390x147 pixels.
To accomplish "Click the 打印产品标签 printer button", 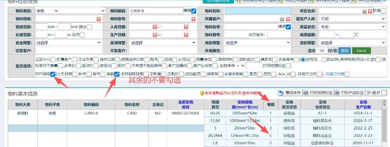I will (349, 93).
